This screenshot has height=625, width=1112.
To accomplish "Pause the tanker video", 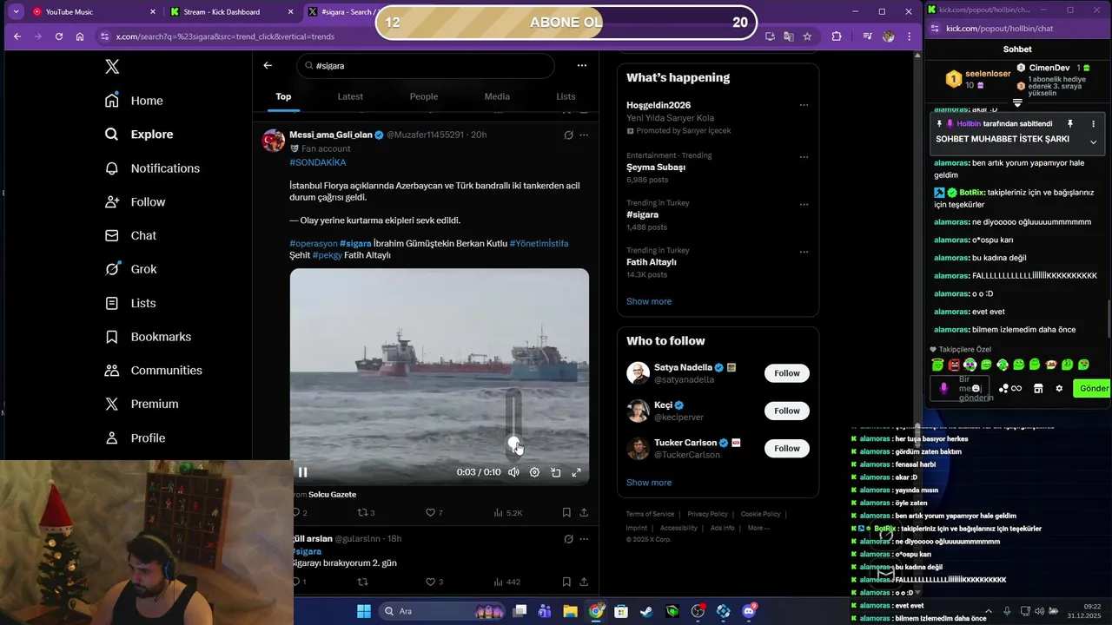I will 303,472.
